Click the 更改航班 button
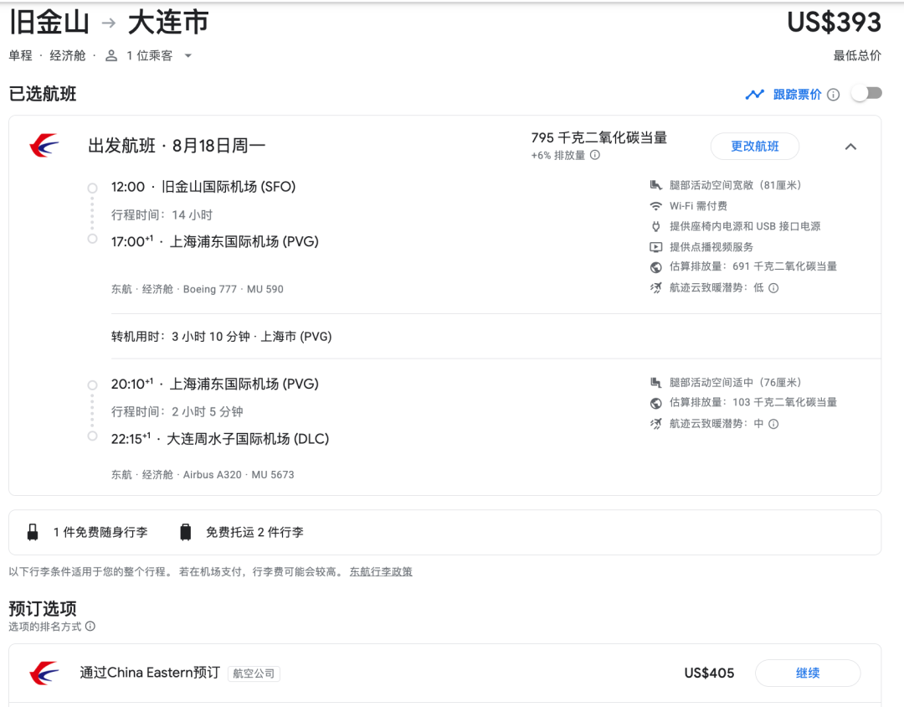Screen dimensions: 904x707 click(754, 146)
